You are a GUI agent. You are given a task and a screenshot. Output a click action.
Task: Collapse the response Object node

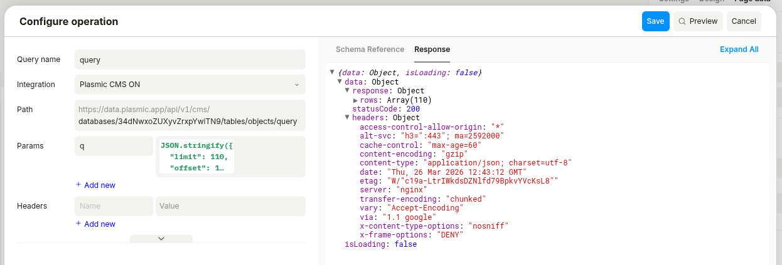click(348, 91)
